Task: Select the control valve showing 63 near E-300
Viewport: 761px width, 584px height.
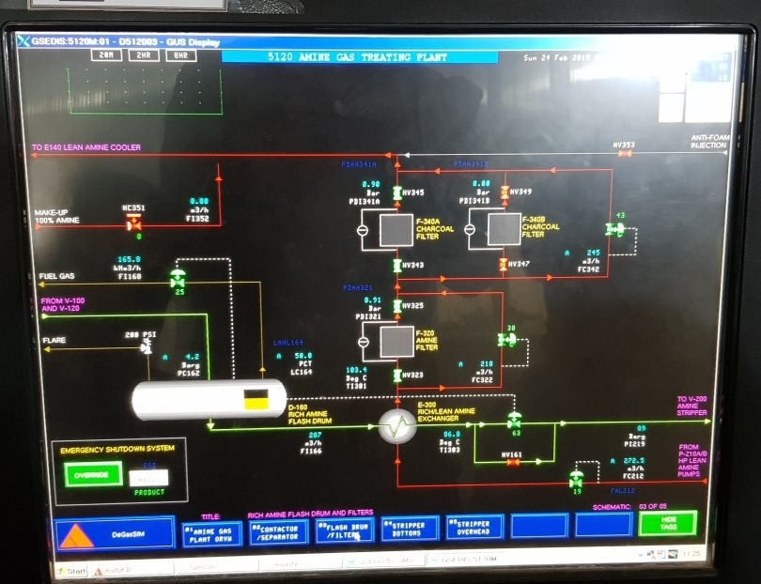Action: pyautogui.click(x=514, y=420)
